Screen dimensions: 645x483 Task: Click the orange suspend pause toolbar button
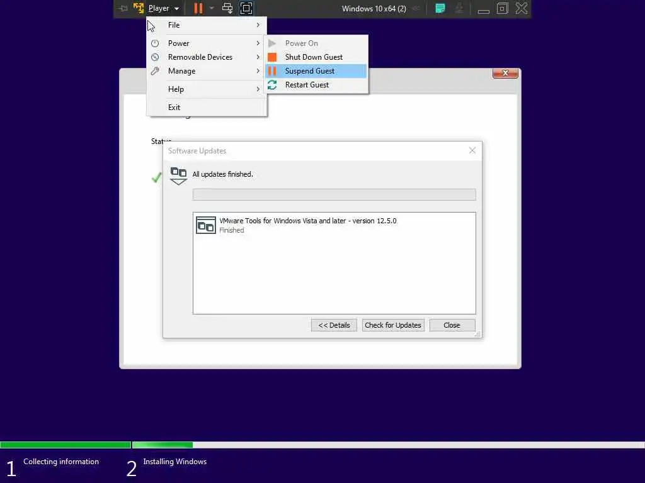click(198, 8)
